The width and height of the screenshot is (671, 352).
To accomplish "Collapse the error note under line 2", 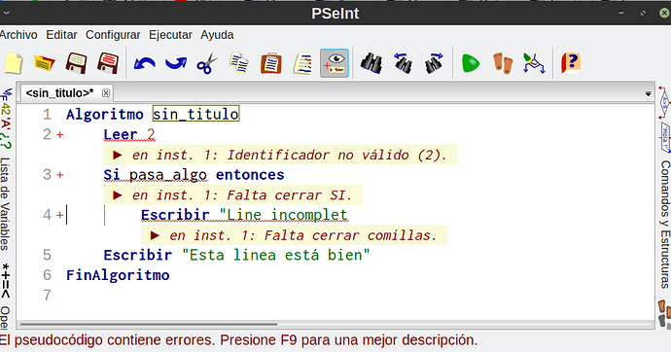I will pos(118,155).
